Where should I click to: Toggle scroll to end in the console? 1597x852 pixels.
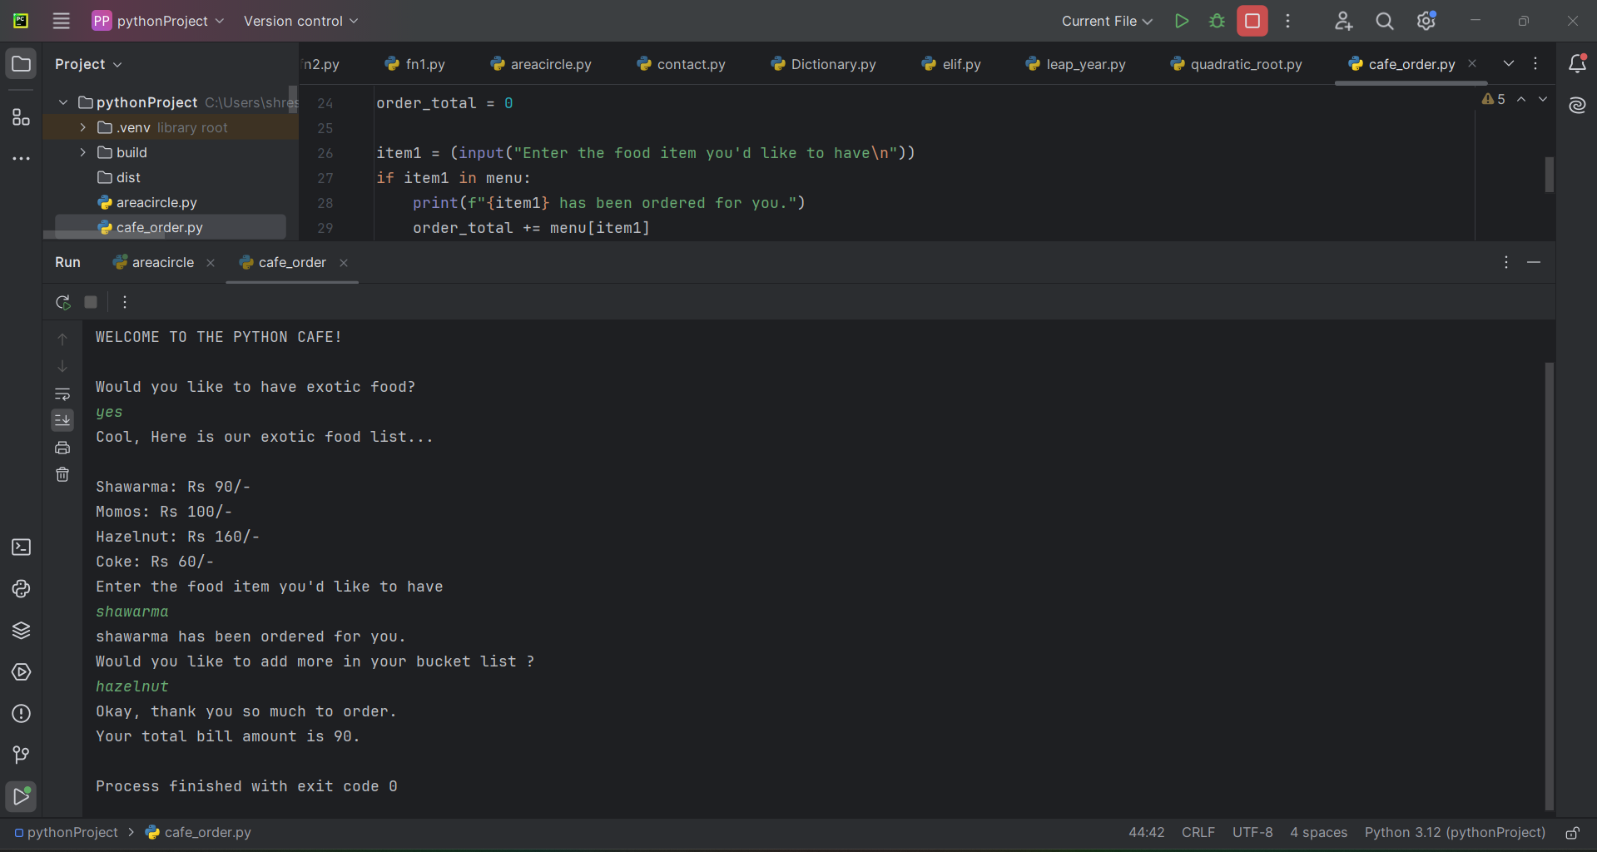[62, 420]
